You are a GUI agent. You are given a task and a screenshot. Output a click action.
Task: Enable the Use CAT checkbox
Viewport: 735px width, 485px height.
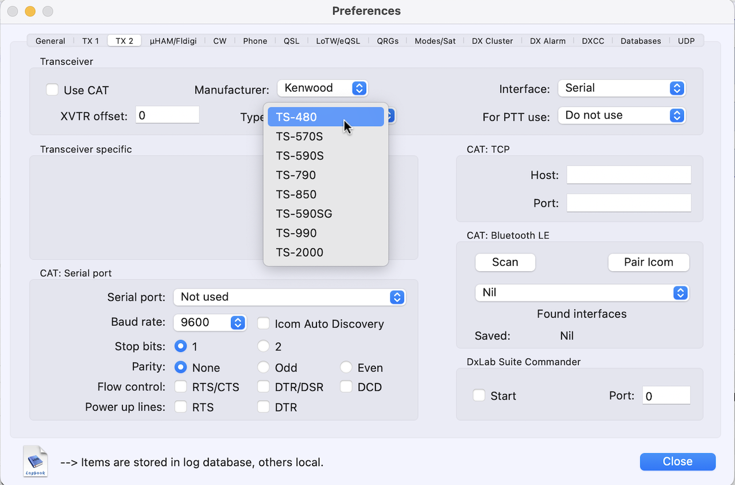click(x=52, y=90)
